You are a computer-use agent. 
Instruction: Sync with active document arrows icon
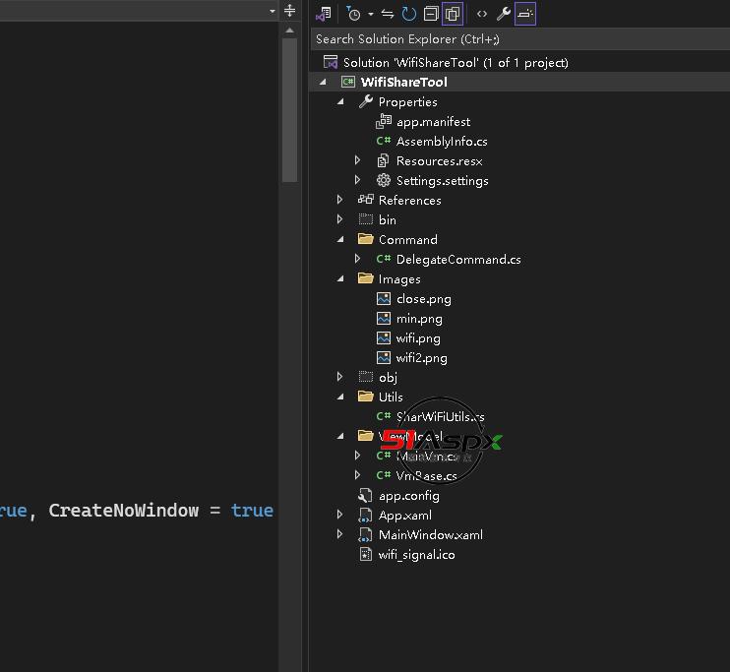(388, 14)
